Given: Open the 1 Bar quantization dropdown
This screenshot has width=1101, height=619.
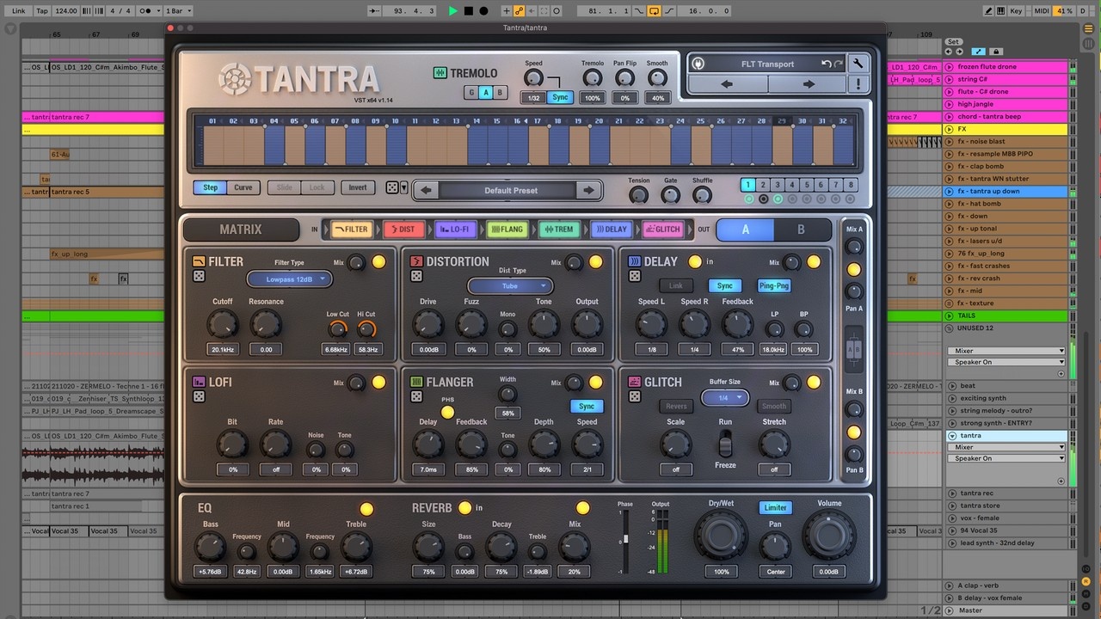Looking at the screenshot, I should coord(176,11).
